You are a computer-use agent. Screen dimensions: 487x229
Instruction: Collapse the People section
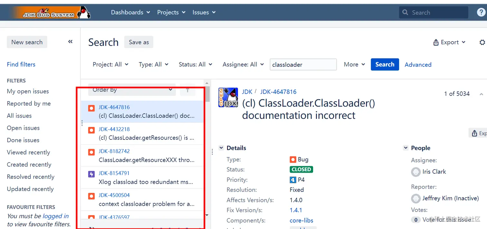406,148
